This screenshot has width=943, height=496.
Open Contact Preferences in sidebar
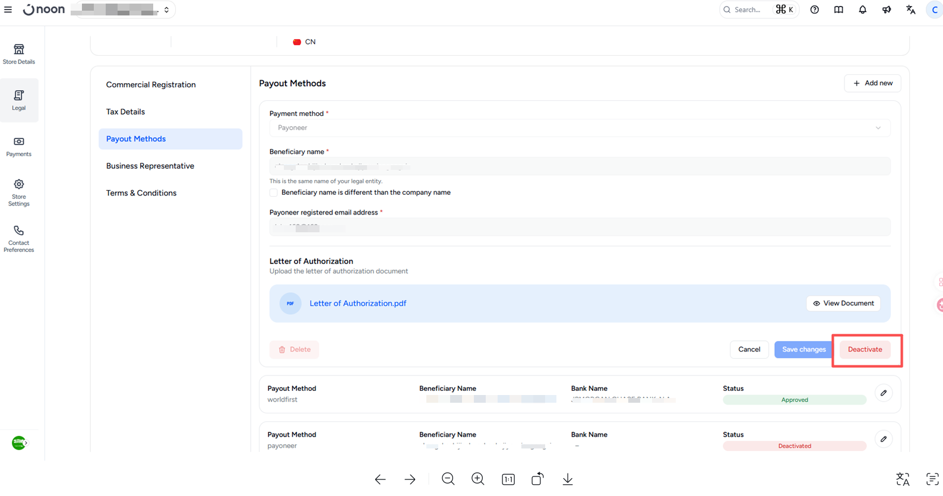19,239
